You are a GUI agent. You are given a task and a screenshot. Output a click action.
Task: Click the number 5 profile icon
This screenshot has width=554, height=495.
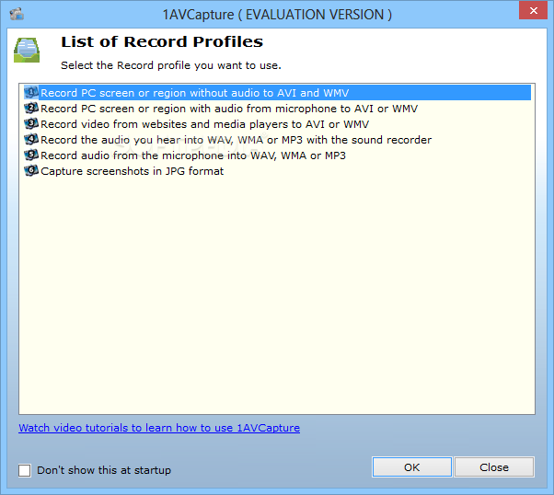tap(31, 155)
